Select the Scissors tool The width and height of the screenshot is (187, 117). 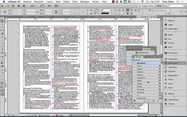(x=2, y=56)
